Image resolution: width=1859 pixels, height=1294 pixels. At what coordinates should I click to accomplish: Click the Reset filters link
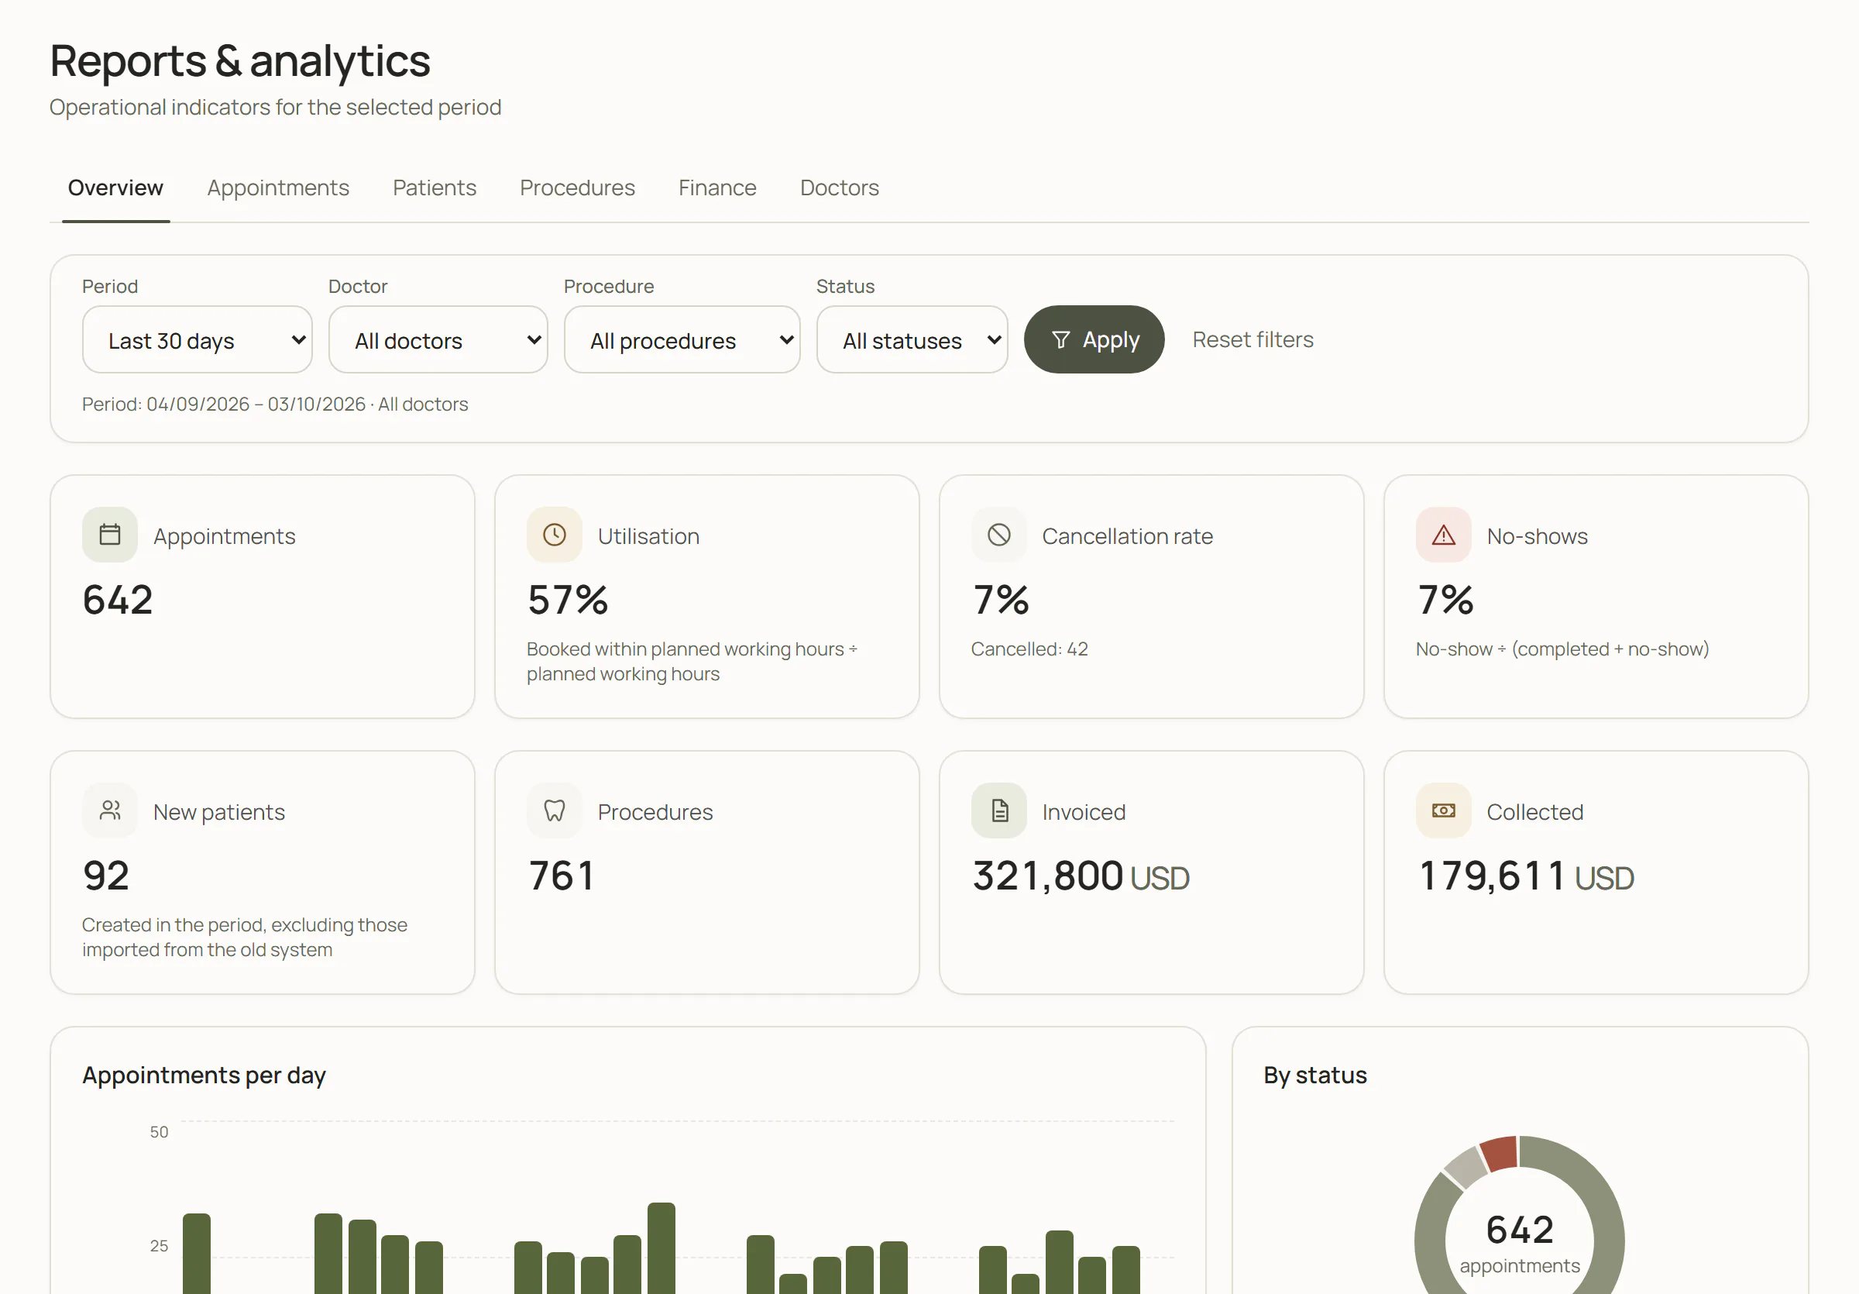pyautogui.click(x=1253, y=340)
